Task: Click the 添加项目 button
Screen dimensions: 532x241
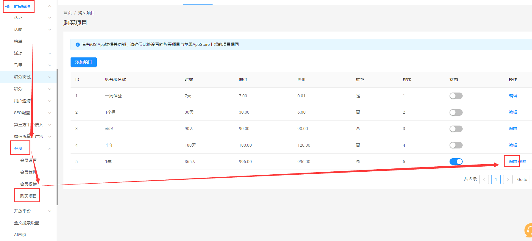Action: pyautogui.click(x=84, y=62)
